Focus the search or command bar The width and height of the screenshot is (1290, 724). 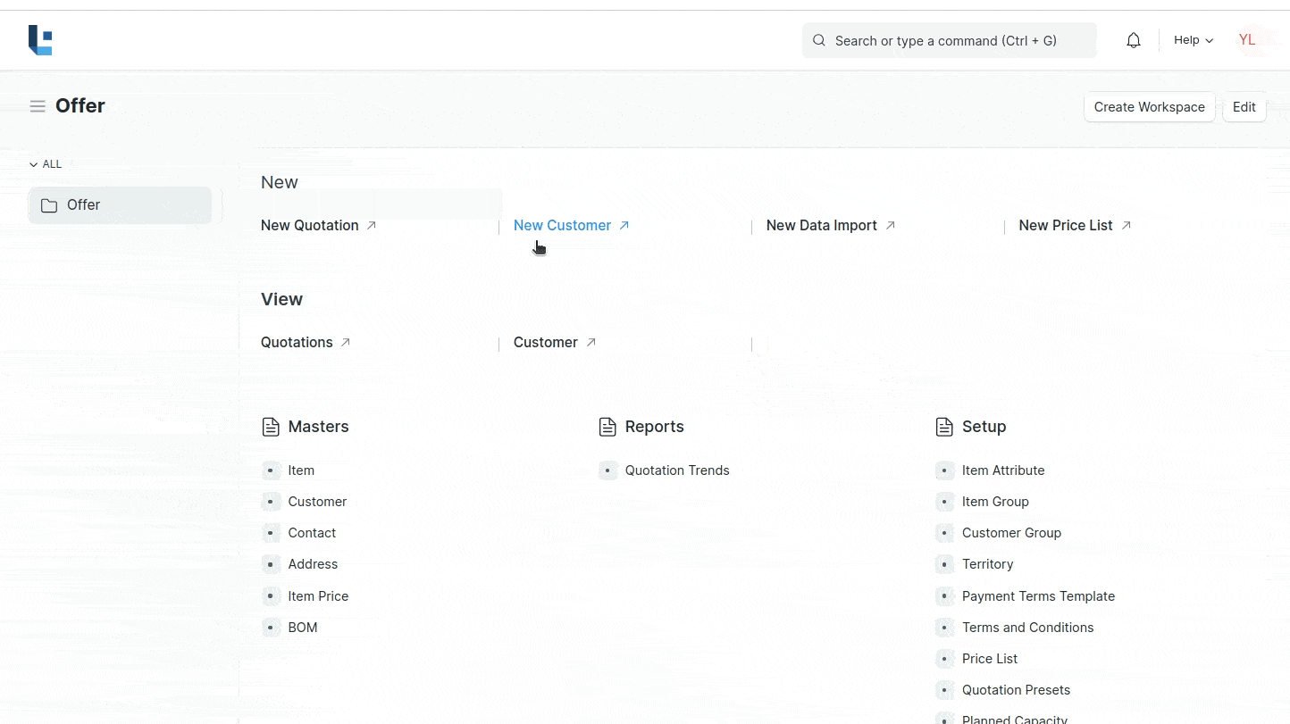949,40
